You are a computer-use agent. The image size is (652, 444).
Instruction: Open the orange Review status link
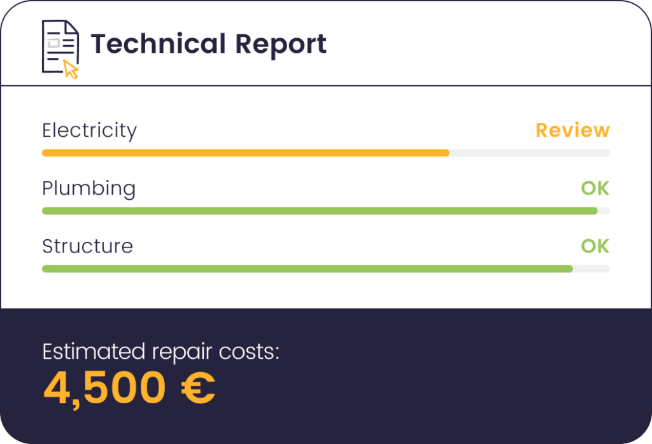(572, 130)
